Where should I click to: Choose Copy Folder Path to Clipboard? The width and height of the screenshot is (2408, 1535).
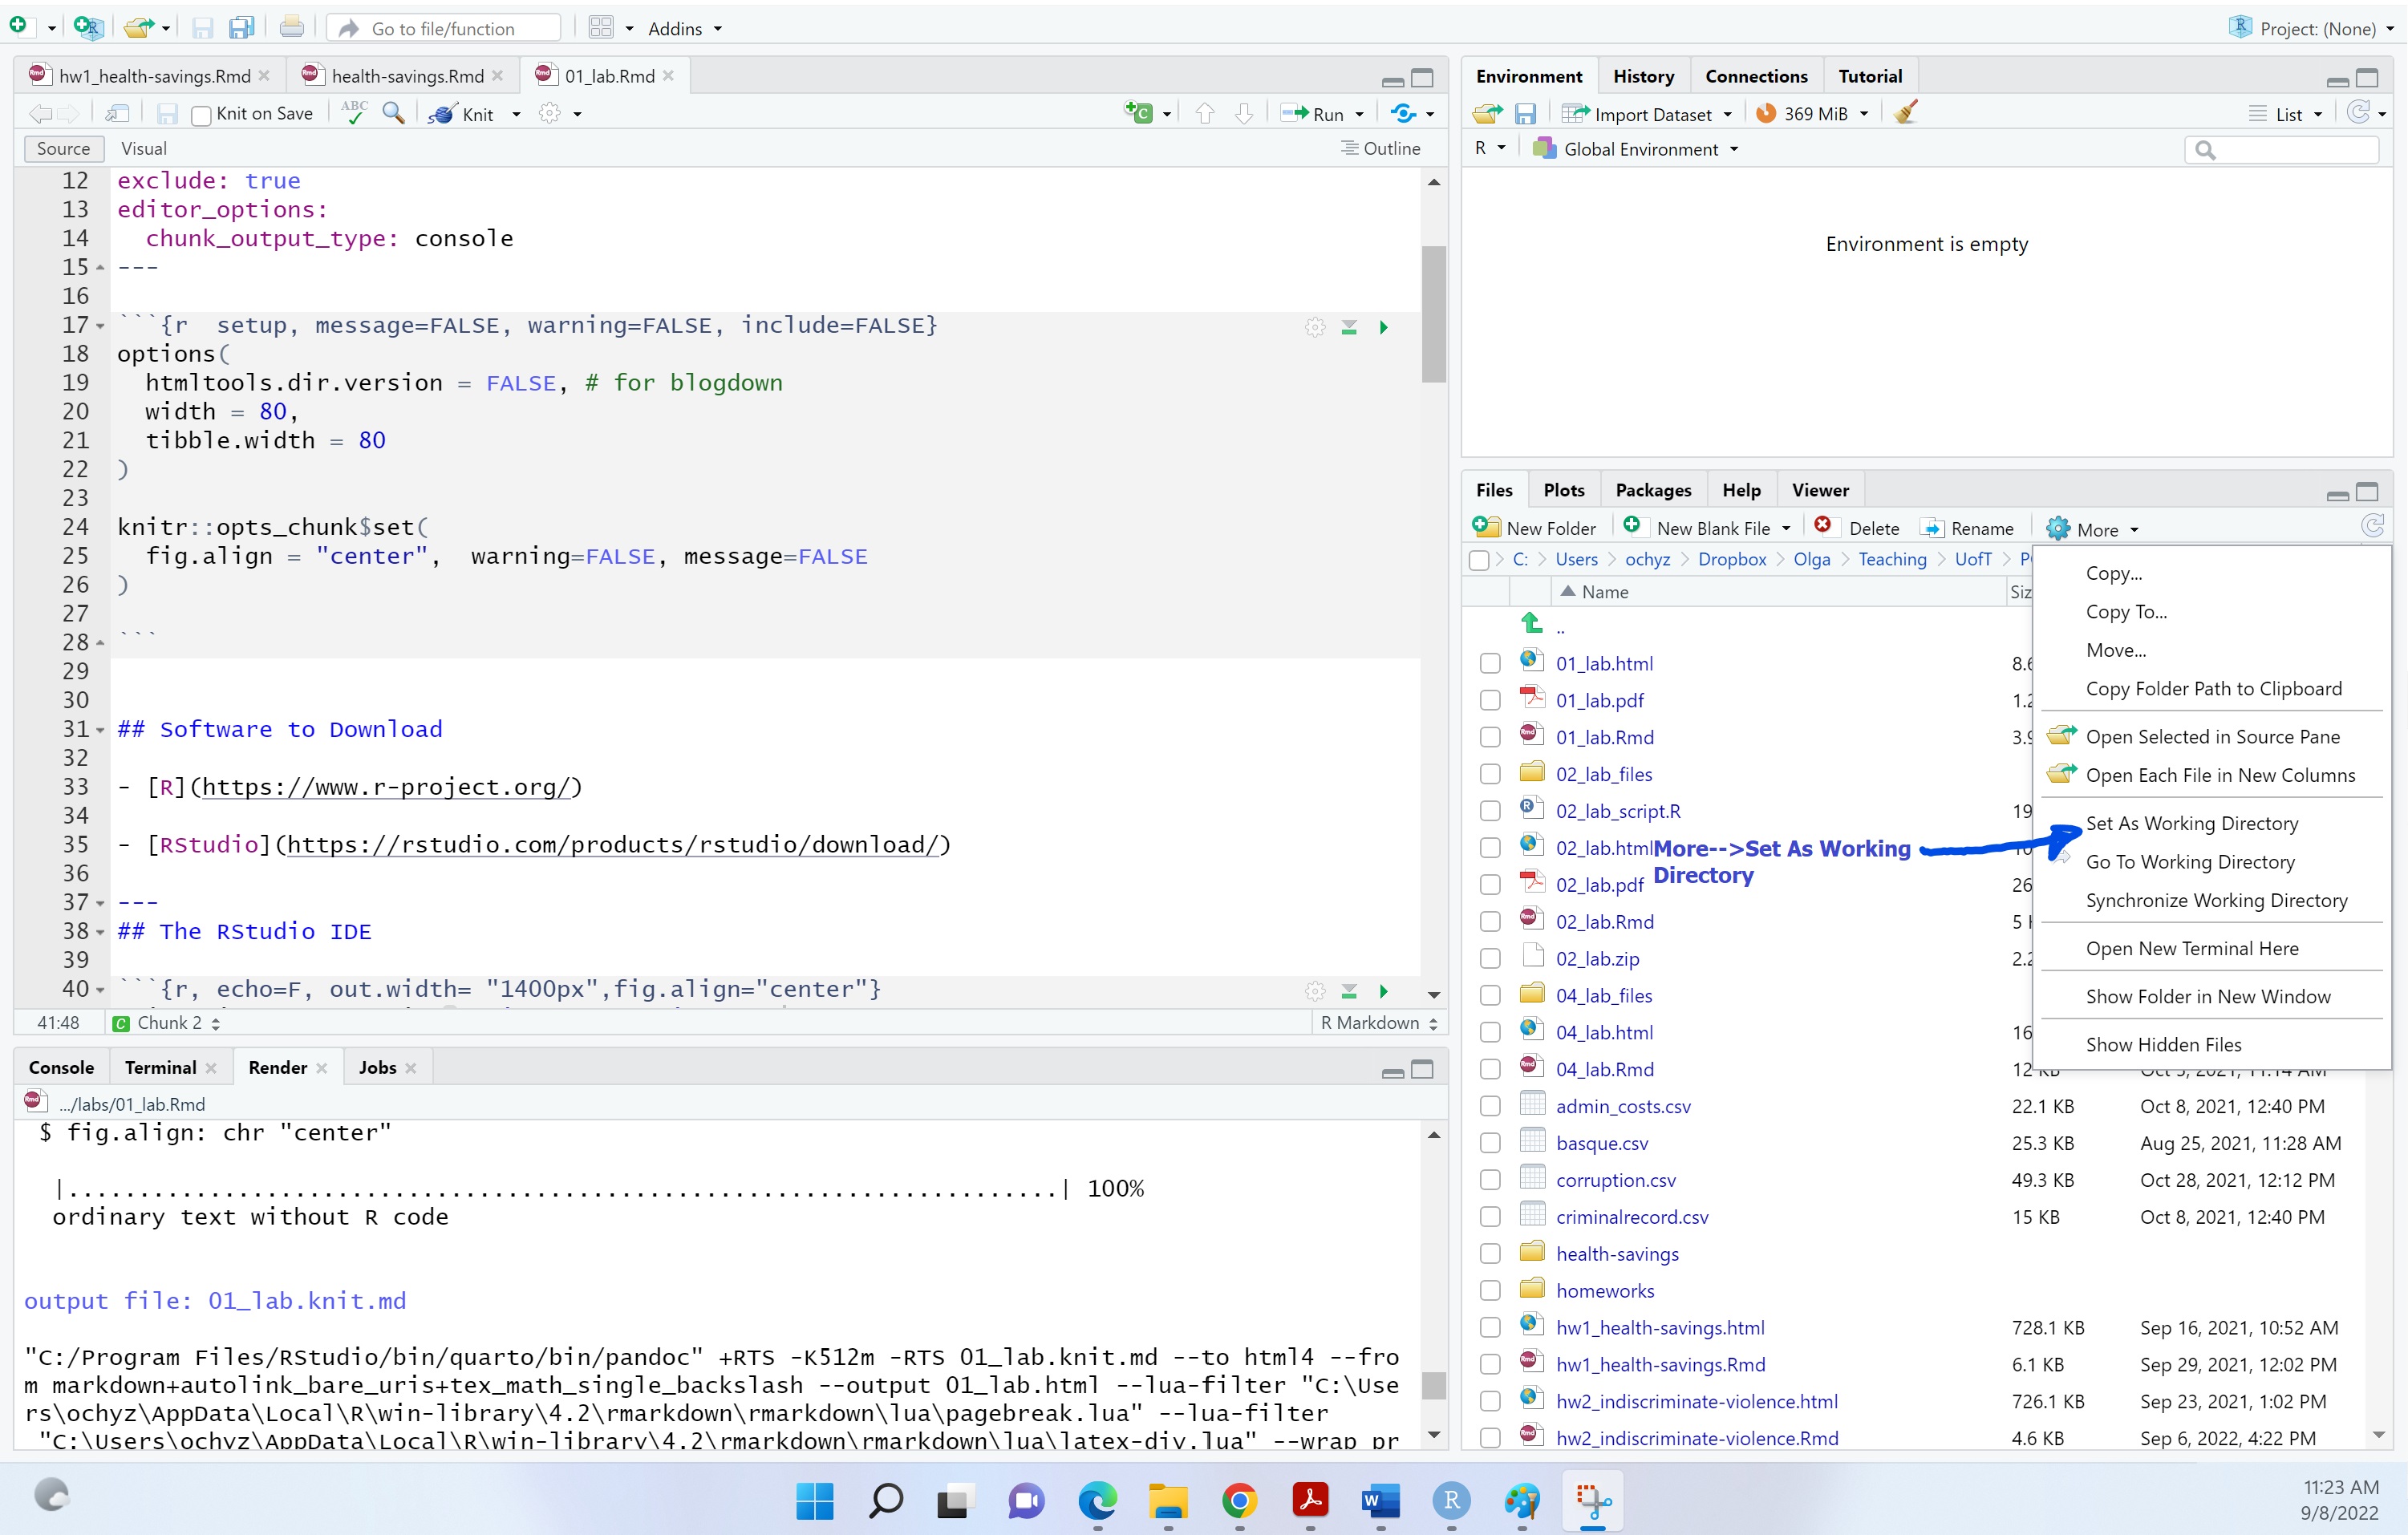coord(2213,688)
